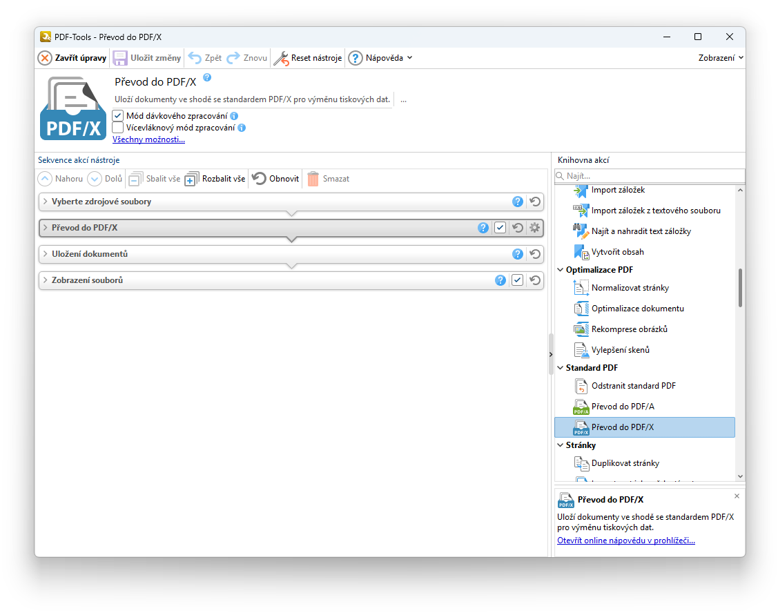778x613 pixels.
Task: Expand Uložení dokumentů step
Action: [45, 254]
